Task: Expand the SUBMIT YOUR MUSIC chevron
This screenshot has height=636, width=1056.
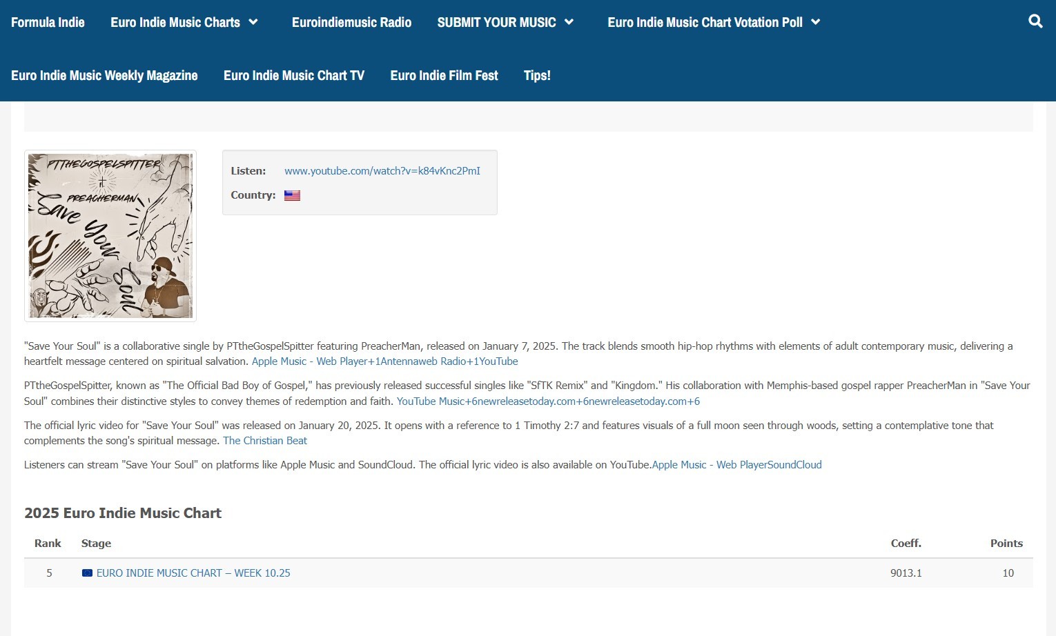Action: pyautogui.click(x=569, y=22)
